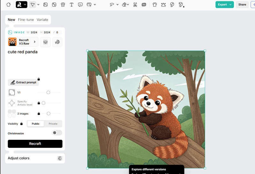
Task: Toggle the Christmasize switch
Action: tap(57, 133)
